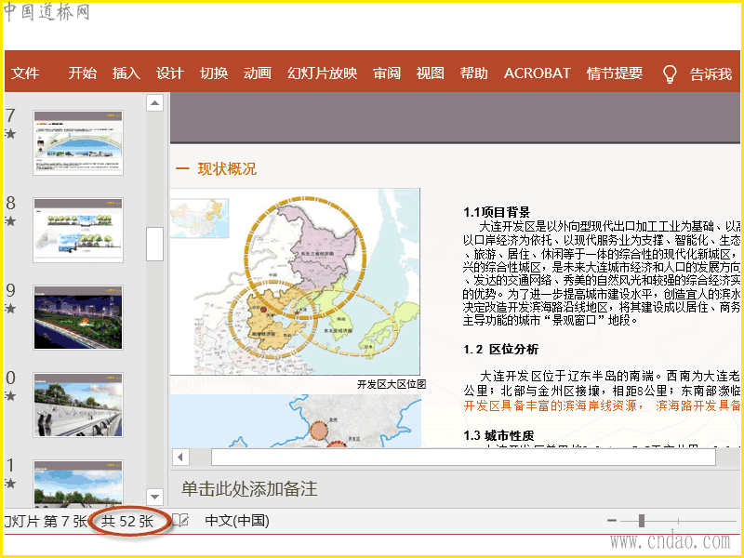The image size is (744, 558).
Task: Click the animation star under slide 7
Action: (10, 134)
